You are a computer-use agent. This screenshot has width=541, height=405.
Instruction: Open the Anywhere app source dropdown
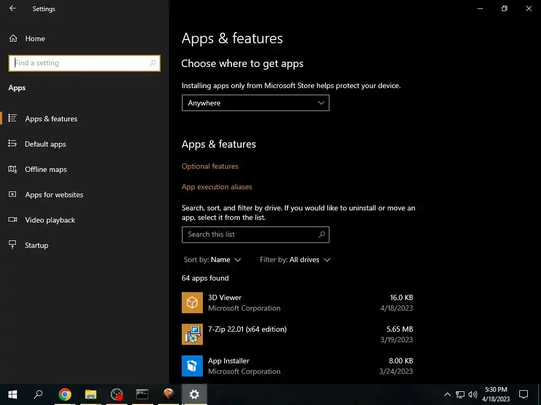(x=255, y=103)
